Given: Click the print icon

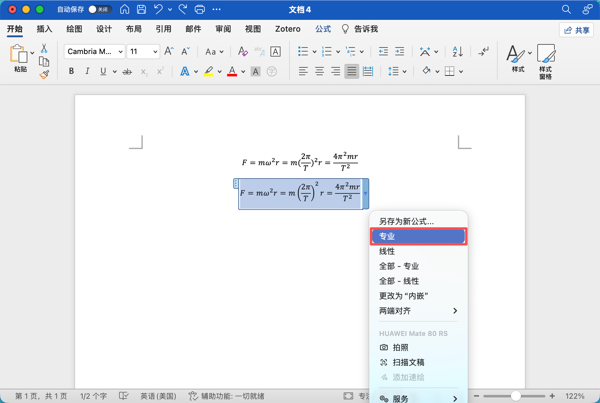Looking at the screenshot, I should [199, 9].
